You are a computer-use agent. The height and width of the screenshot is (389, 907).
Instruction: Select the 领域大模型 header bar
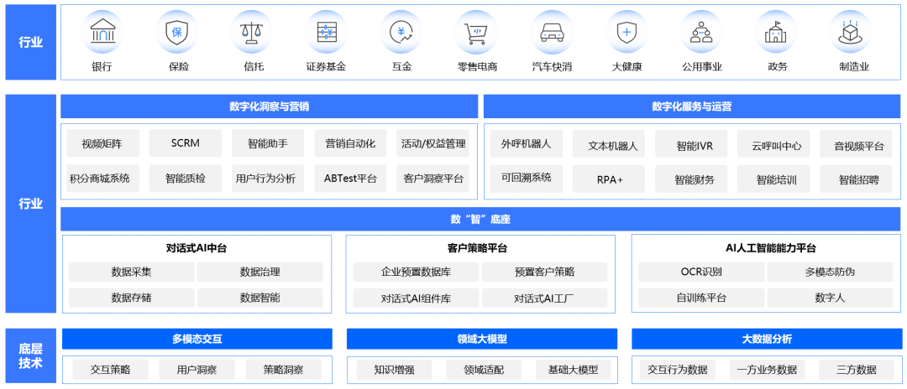click(481, 339)
